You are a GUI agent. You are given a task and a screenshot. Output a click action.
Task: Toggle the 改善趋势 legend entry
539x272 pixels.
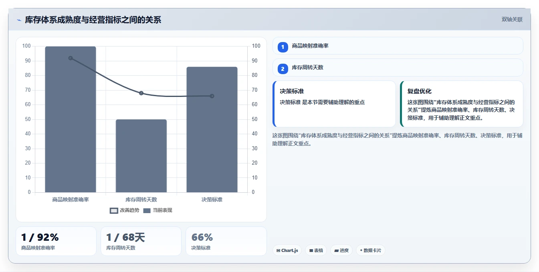pyautogui.click(x=125, y=210)
